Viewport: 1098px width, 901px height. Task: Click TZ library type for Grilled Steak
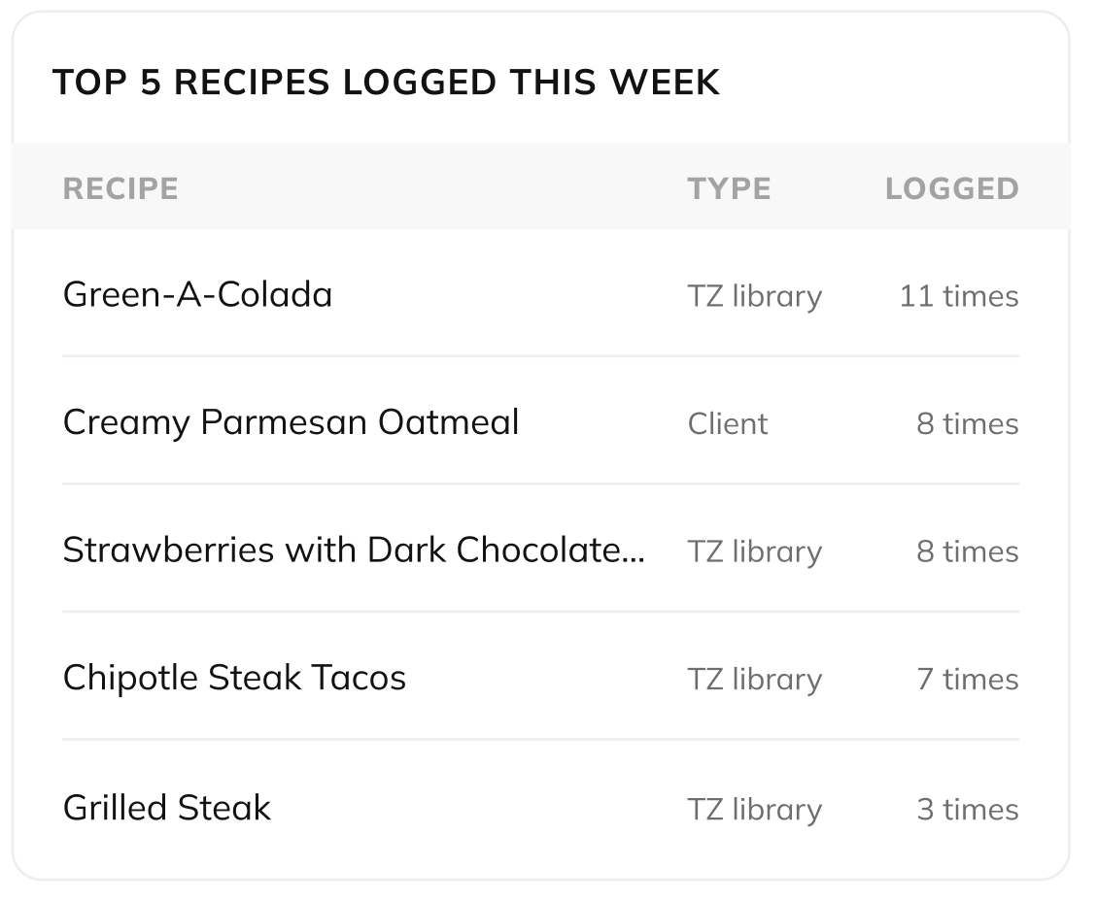(755, 810)
